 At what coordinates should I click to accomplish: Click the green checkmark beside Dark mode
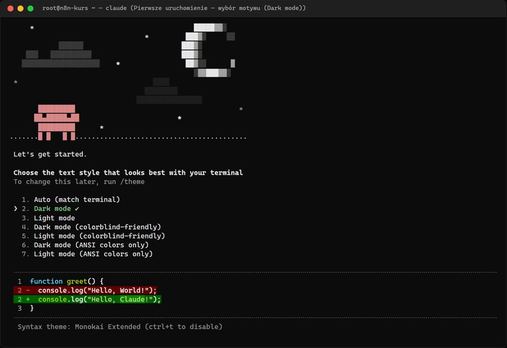(x=77, y=209)
